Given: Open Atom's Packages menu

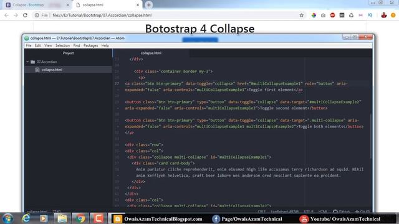Looking at the screenshot, I should [90, 45].
